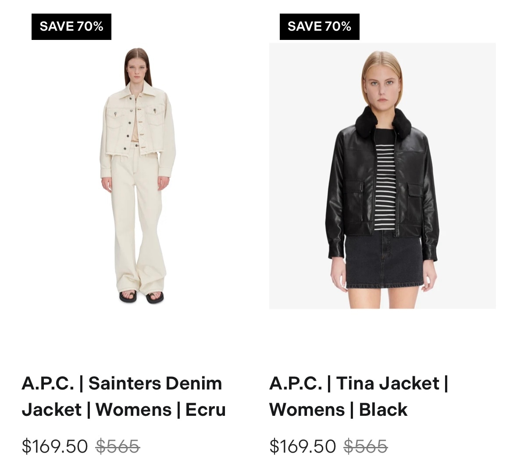Click the blonde model's face in the right photo

pos(382,87)
